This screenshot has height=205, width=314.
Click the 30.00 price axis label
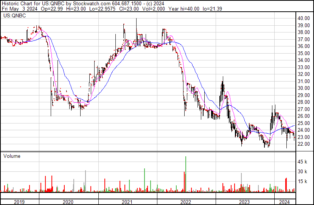pyautogui.click(x=304, y=88)
